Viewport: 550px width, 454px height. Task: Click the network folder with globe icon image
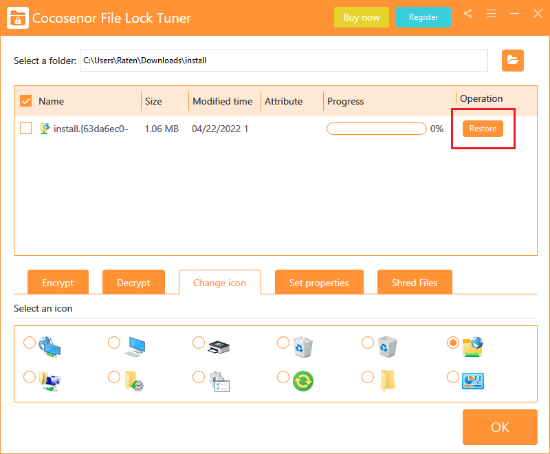pyautogui.click(x=472, y=347)
